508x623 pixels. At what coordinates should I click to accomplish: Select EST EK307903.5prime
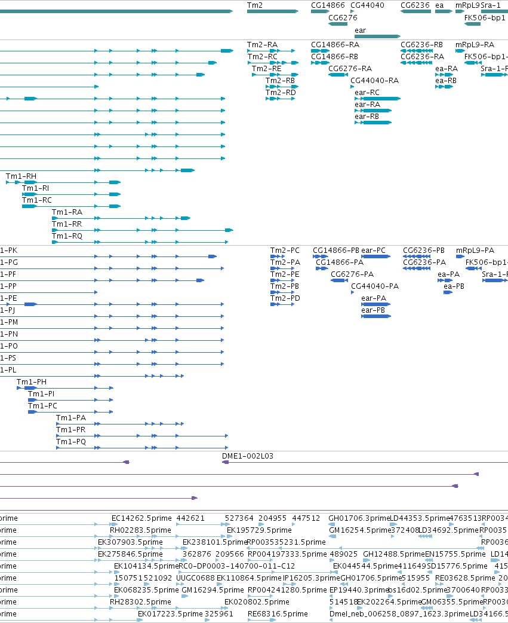tap(130, 542)
